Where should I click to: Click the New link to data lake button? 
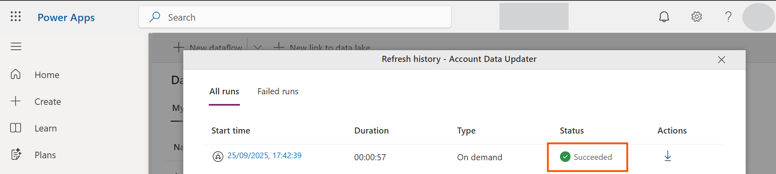click(x=322, y=47)
